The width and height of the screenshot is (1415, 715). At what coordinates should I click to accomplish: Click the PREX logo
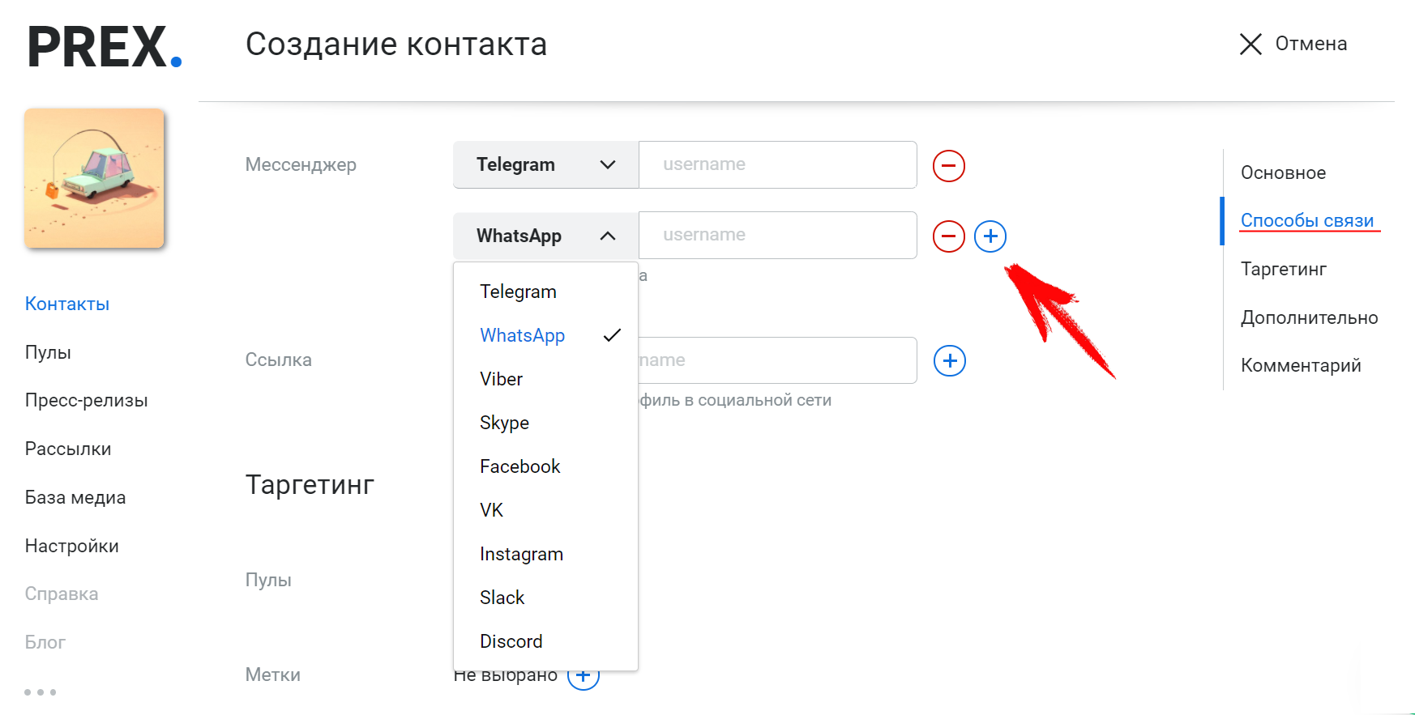105,47
